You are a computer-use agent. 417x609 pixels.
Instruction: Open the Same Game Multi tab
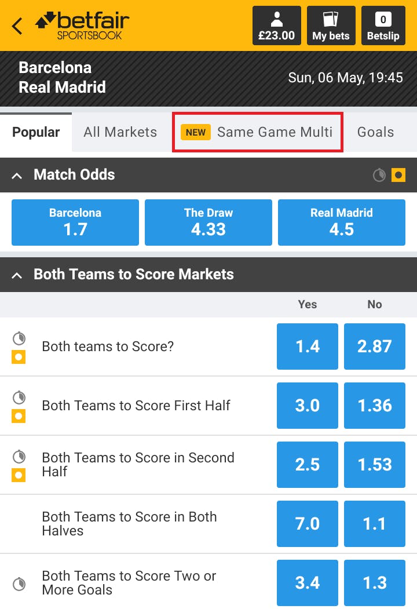(x=258, y=132)
